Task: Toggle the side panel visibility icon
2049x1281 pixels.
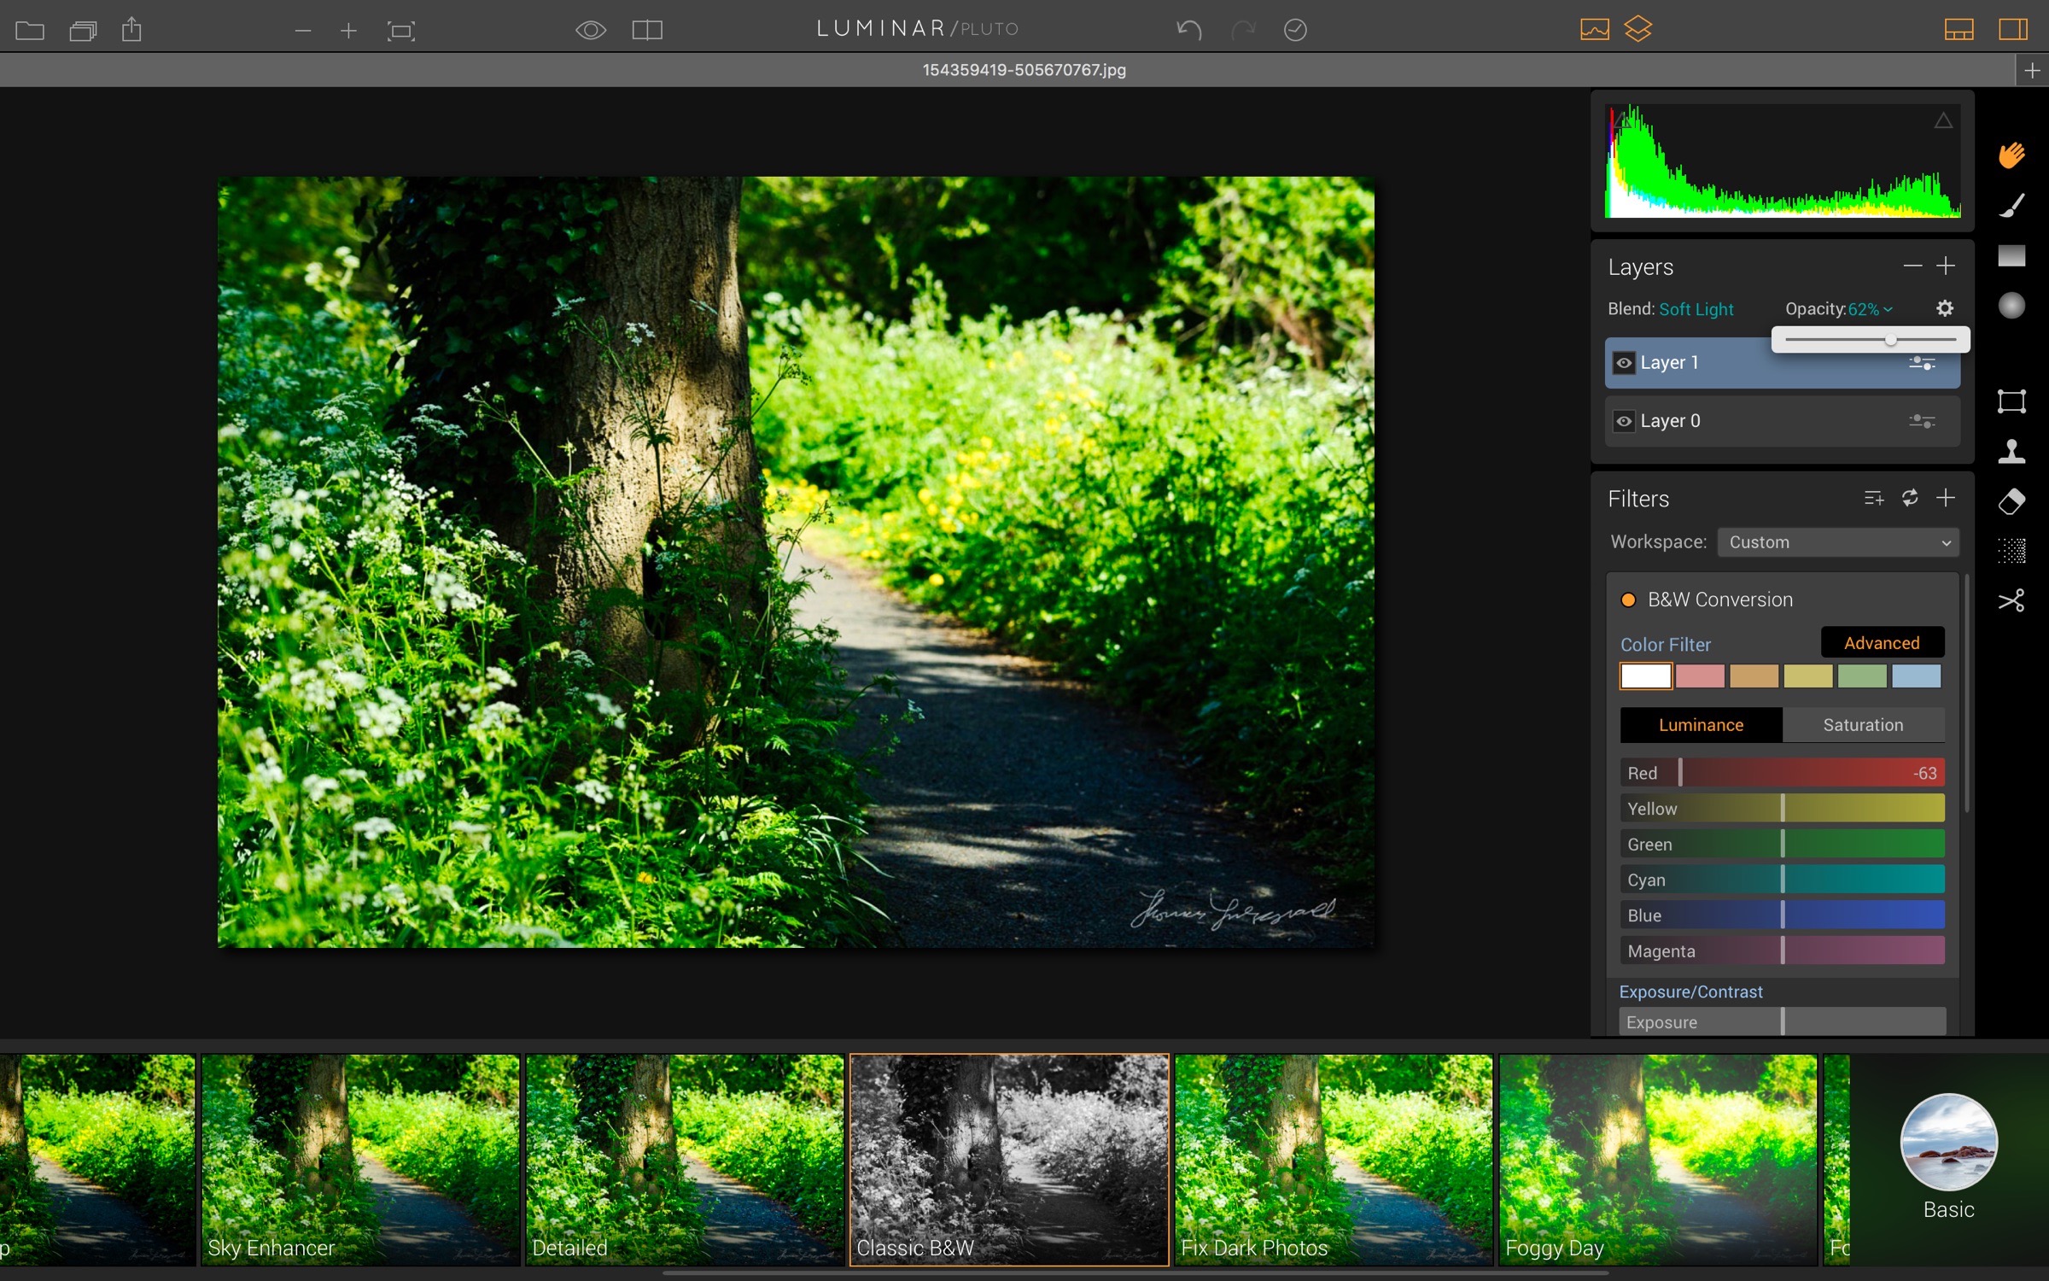Action: (x=2012, y=30)
